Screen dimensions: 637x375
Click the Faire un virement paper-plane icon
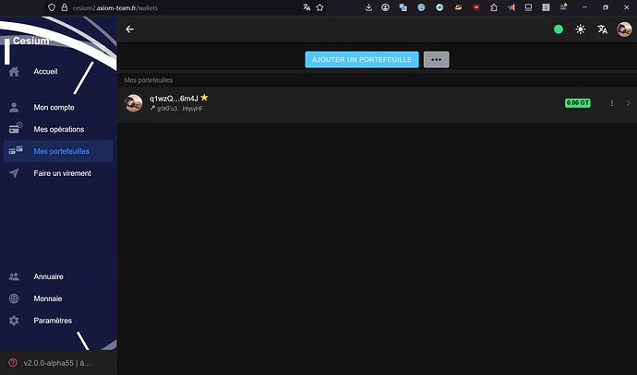(x=15, y=173)
